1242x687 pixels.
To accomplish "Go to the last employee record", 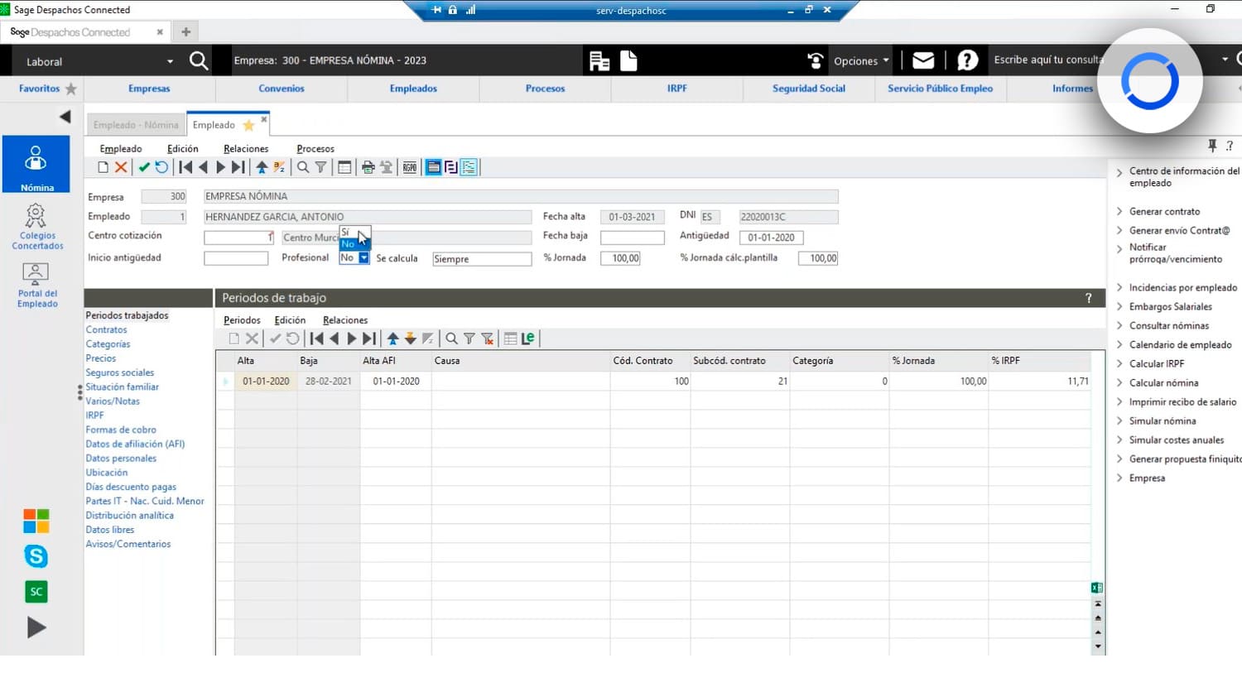I will click(x=238, y=167).
